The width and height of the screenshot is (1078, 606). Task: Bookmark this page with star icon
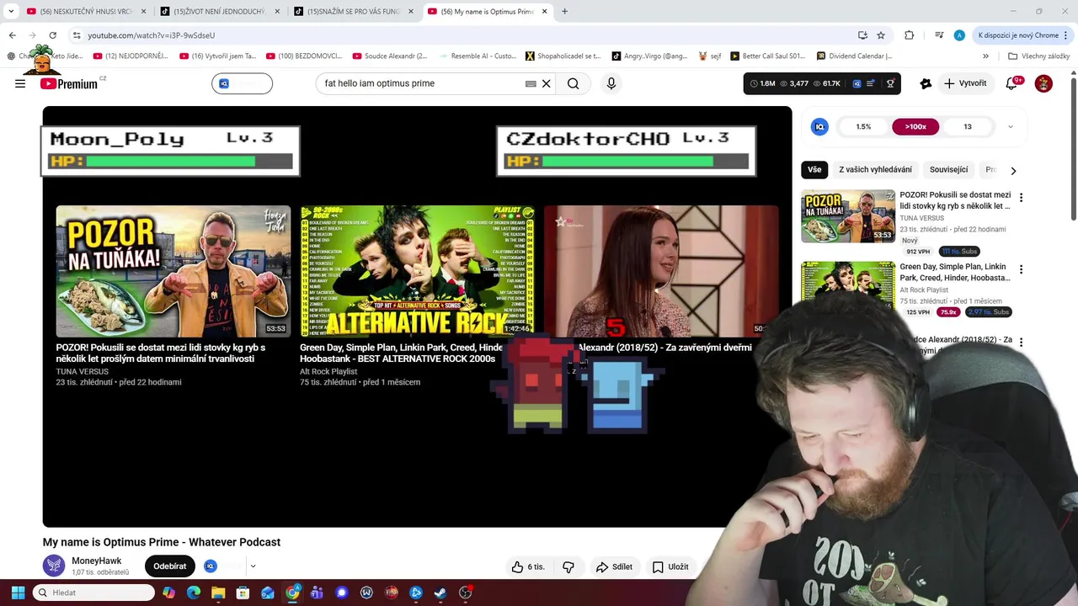tap(881, 35)
